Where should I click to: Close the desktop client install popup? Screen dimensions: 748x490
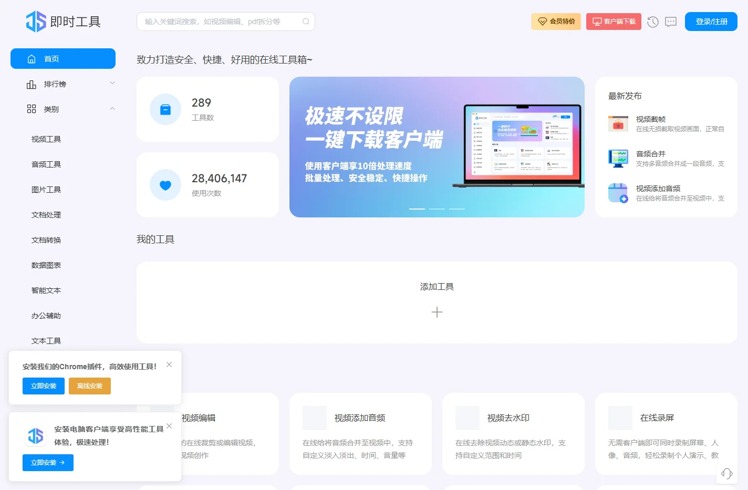169,426
